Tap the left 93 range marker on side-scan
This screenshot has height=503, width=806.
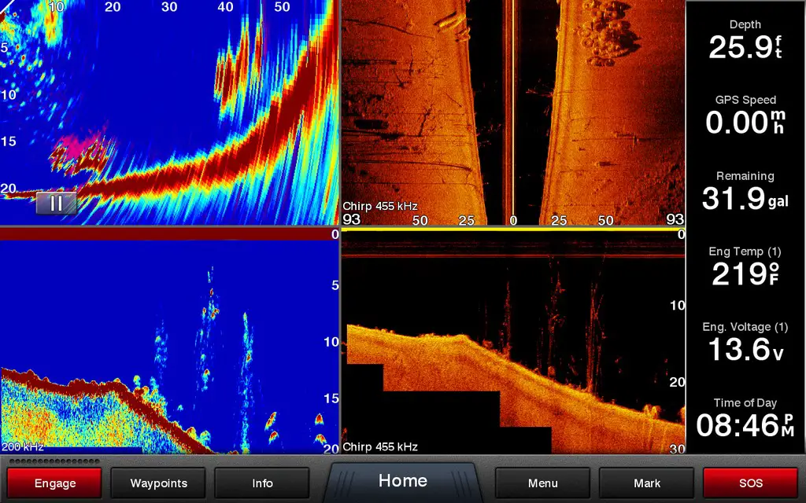(351, 220)
